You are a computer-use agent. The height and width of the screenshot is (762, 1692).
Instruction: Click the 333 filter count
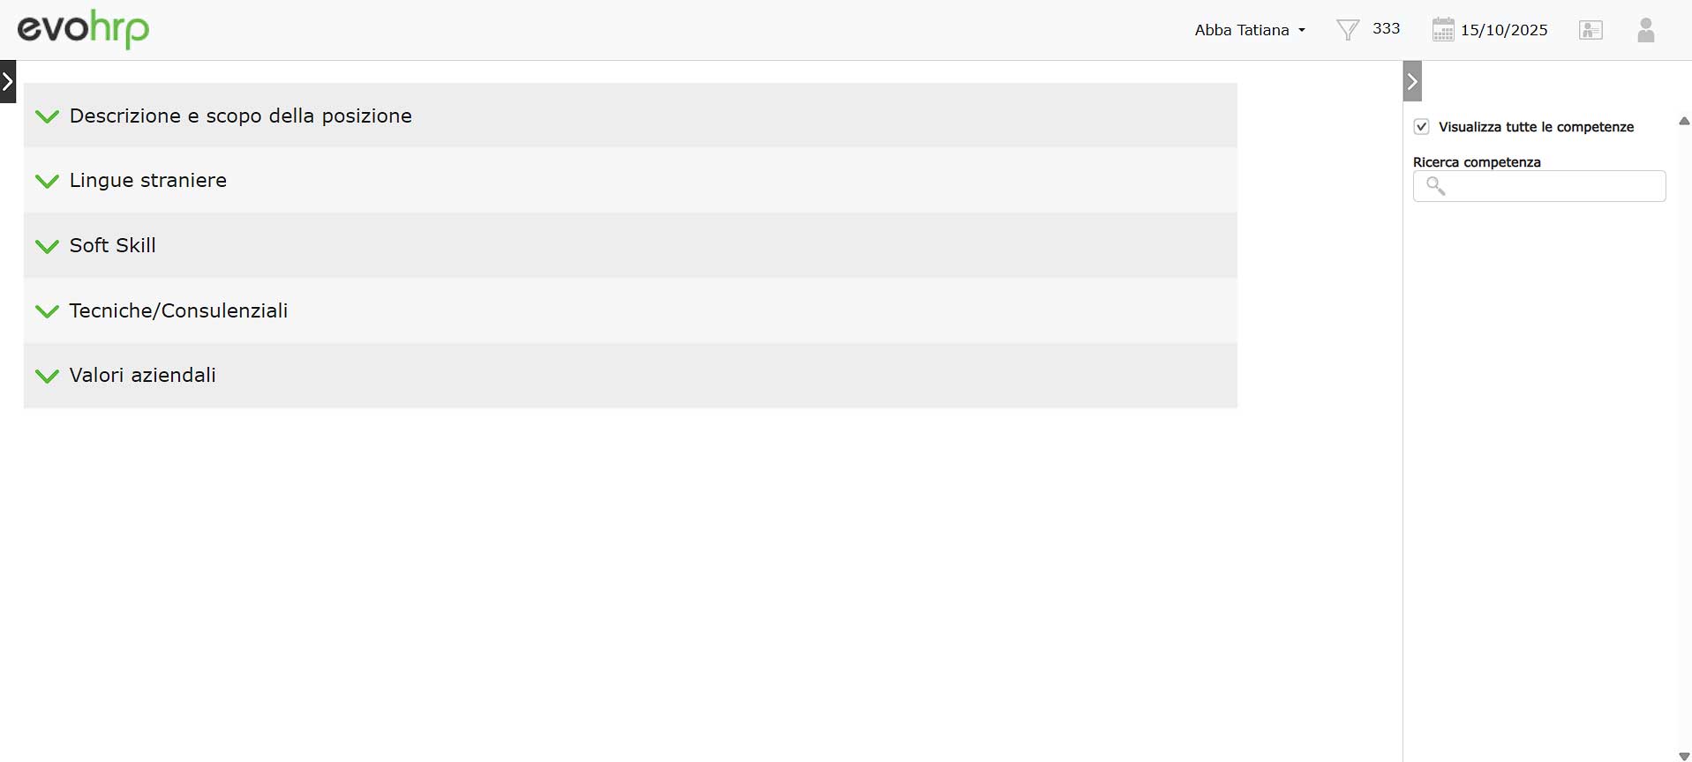coord(1386,28)
